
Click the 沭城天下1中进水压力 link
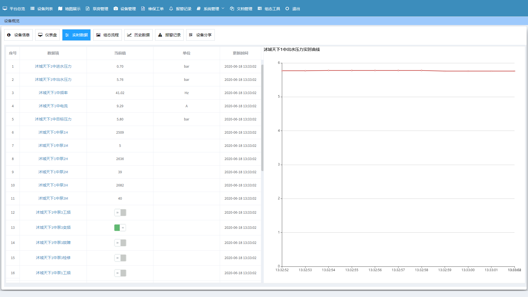pyautogui.click(x=53, y=66)
